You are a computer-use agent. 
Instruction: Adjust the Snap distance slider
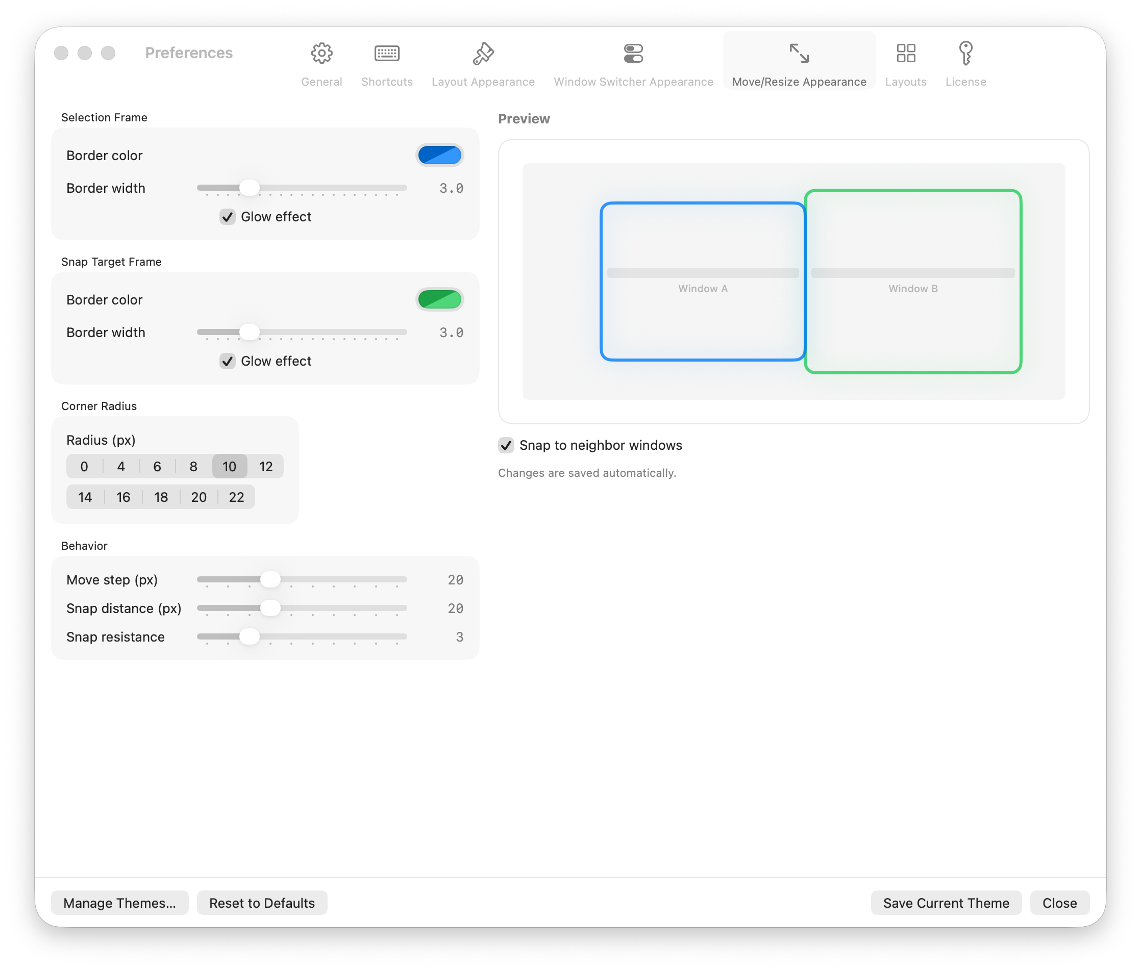[x=302, y=608]
